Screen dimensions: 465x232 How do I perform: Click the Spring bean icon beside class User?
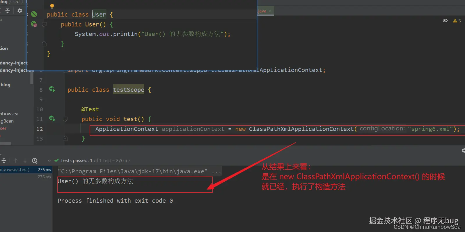coord(34,14)
